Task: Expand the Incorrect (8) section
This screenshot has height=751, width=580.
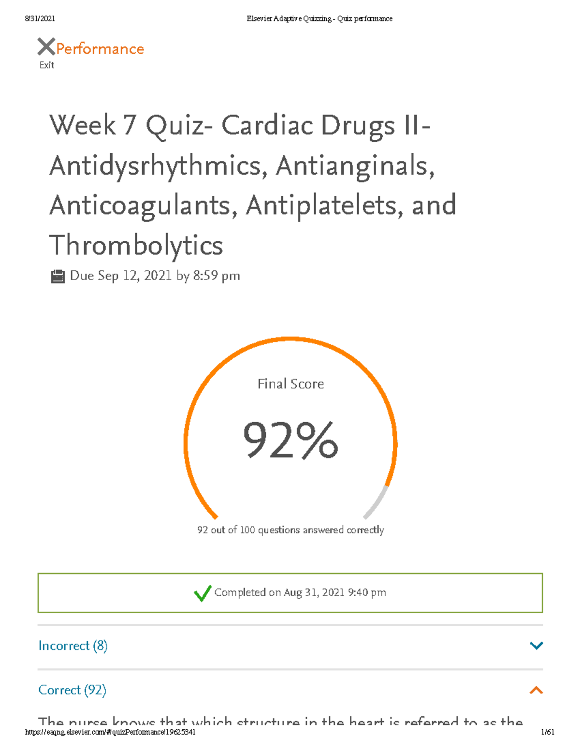Action: (x=72, y=646)
